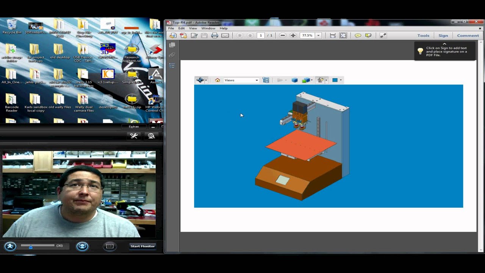This screenshot has width=485, height=273.
Task: Click the Fit page width icon
Action: [333, 35]
